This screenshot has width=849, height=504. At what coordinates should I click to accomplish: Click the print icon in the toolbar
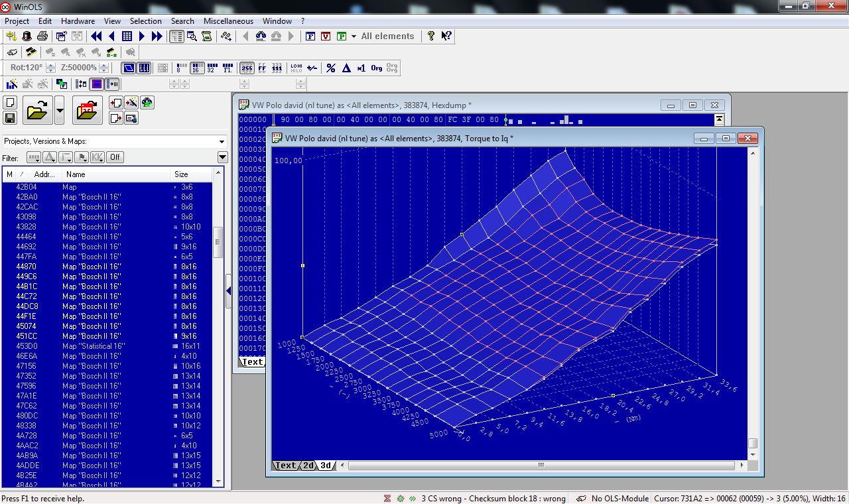tap(42, 36)
